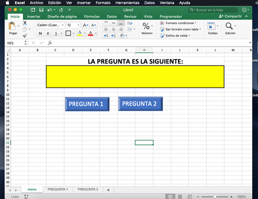Open the Programador ribbon tab
The image size is (258, 199).
click(x=171, y=16)
